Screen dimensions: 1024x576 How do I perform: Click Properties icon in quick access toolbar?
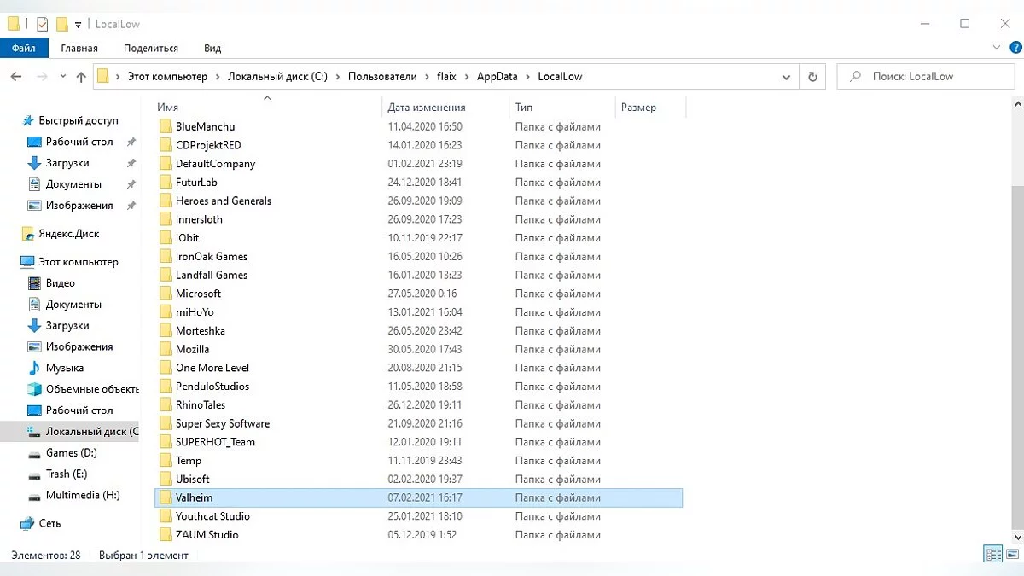[x=43, y=24]
